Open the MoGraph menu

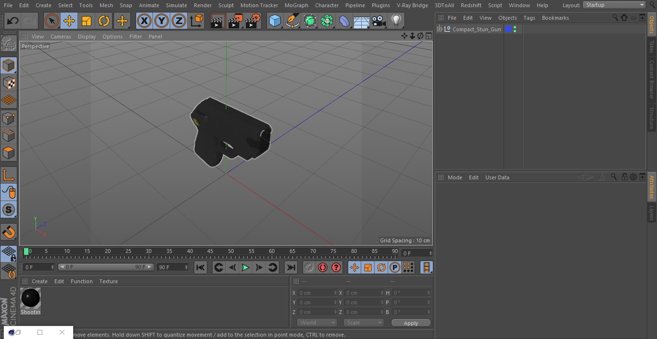[296, 5]
